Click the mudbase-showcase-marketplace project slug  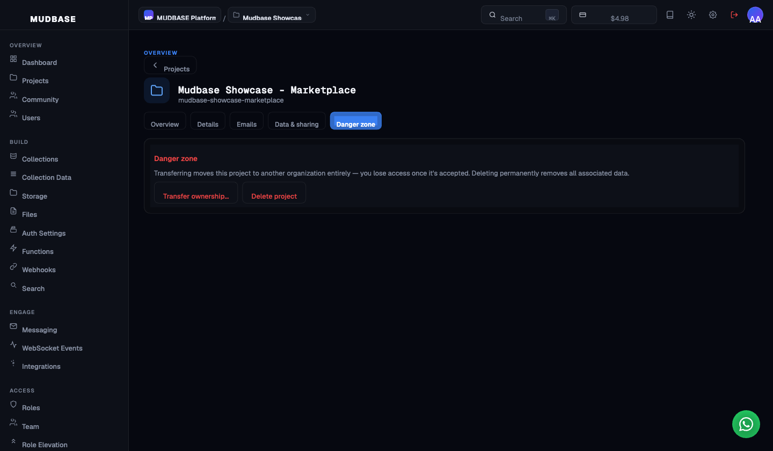click(231, 100)
